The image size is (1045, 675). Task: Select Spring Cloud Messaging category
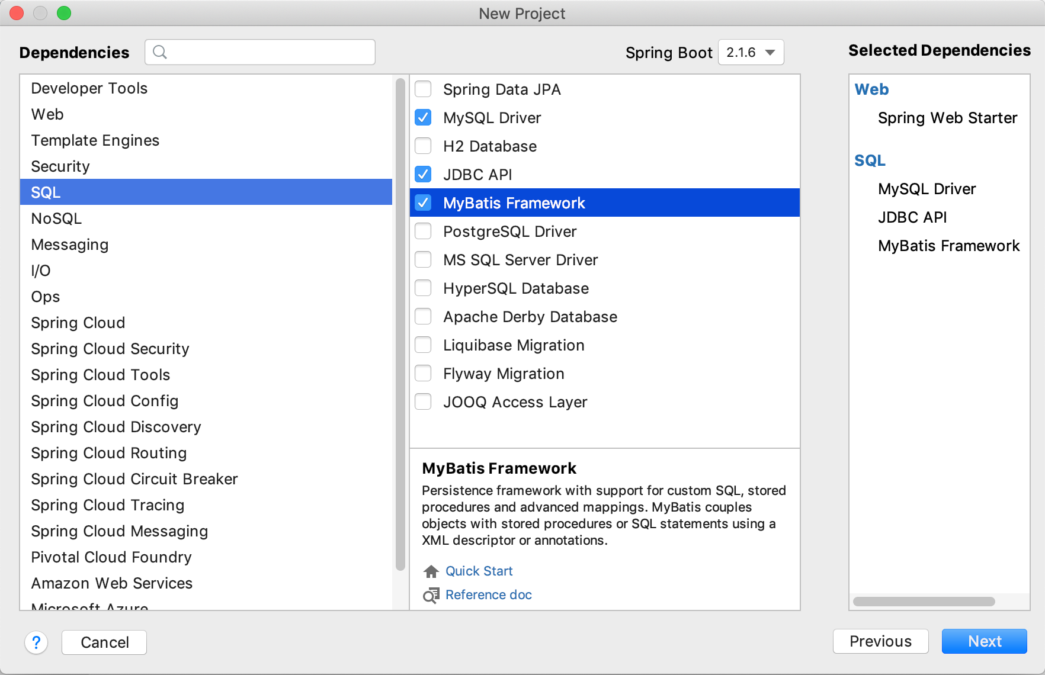tap(206, 531)
